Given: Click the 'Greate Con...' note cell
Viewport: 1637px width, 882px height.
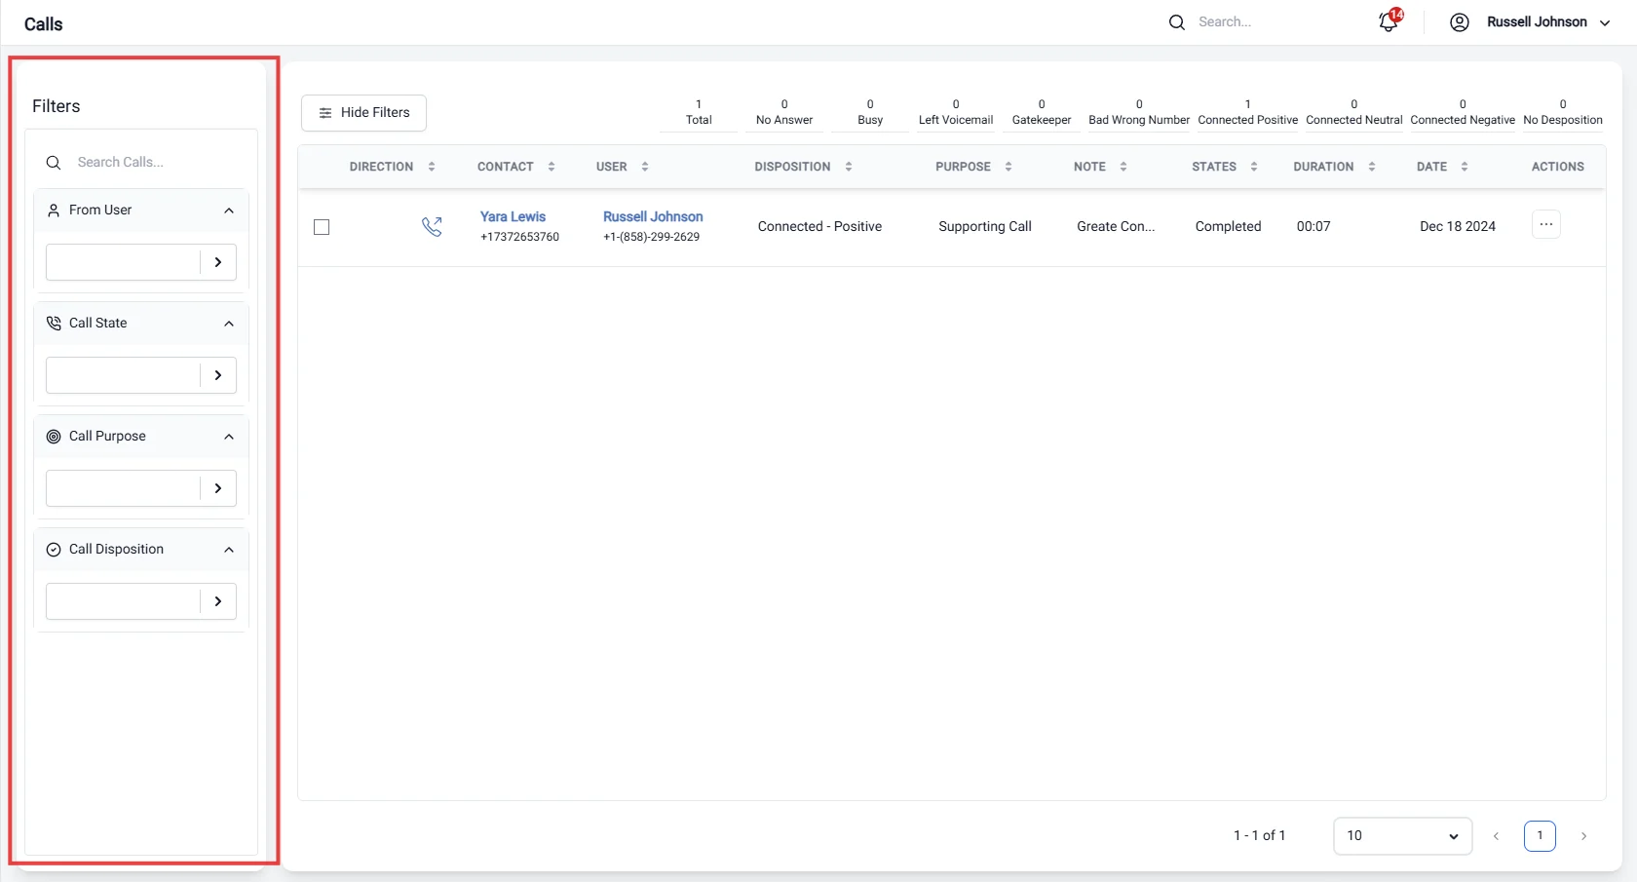Looking at the screenshot, I should click(x=1116, y=226).
